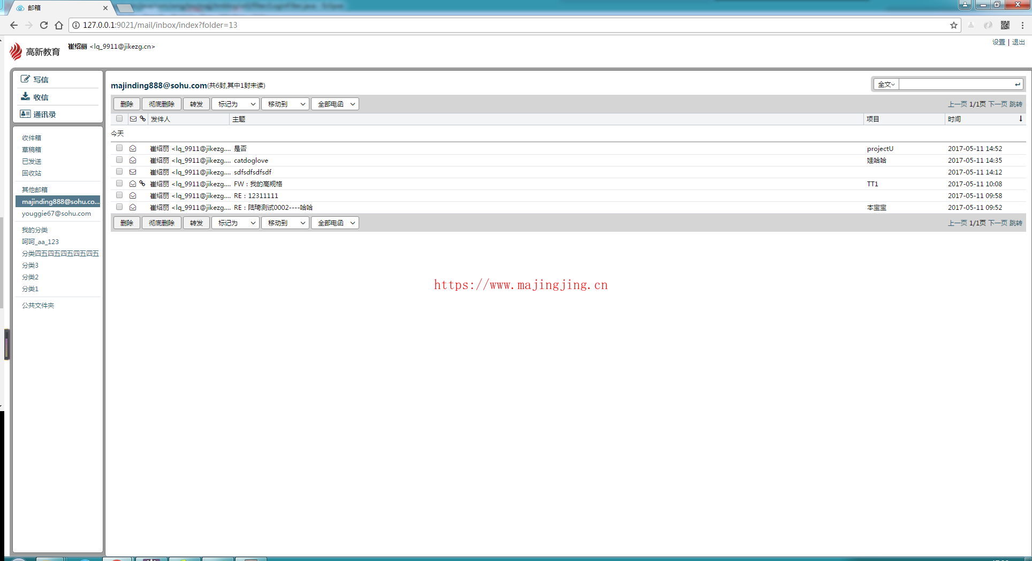Open the QR code extension

1005,25
